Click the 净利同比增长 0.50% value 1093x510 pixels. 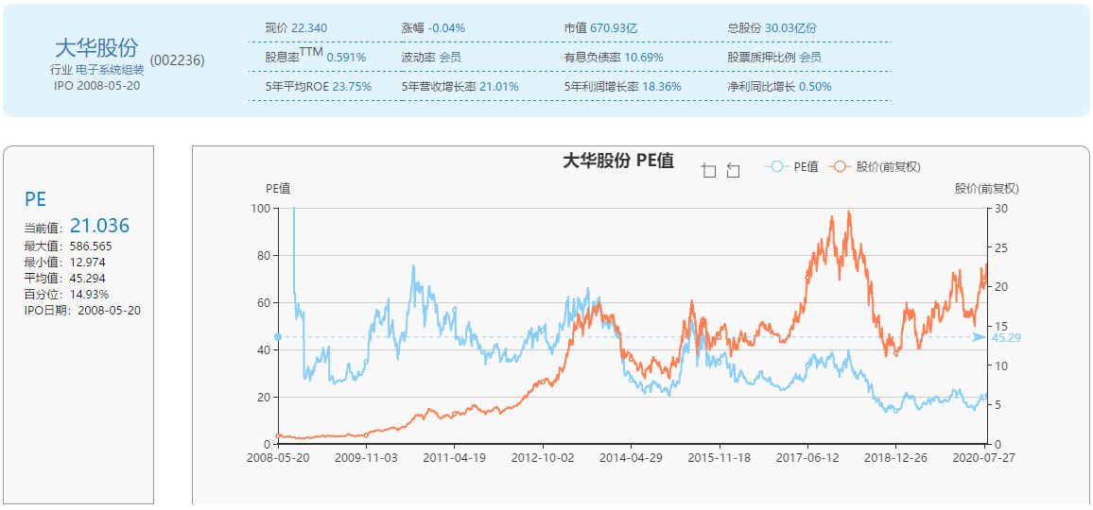[x=815, y=87]
